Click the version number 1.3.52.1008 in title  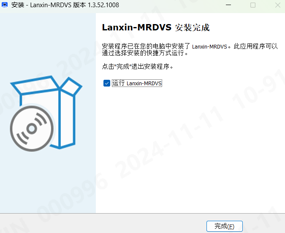(x=103, y=5)
